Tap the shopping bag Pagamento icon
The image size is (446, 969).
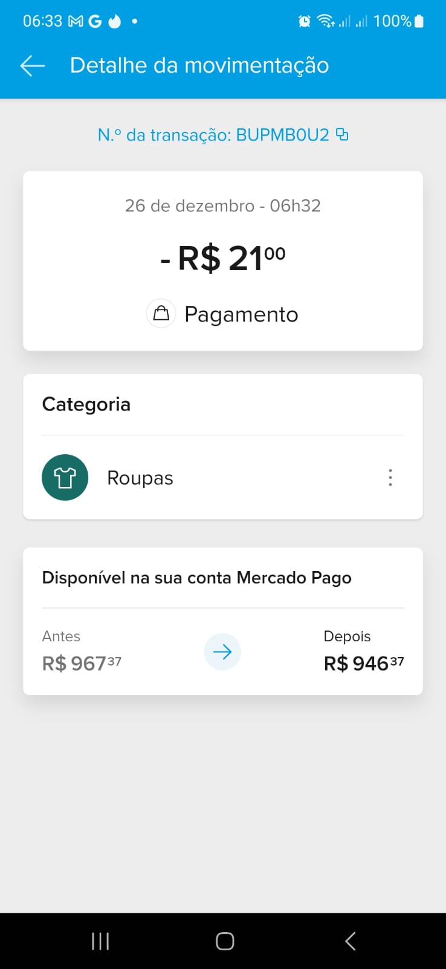point(161,314)
